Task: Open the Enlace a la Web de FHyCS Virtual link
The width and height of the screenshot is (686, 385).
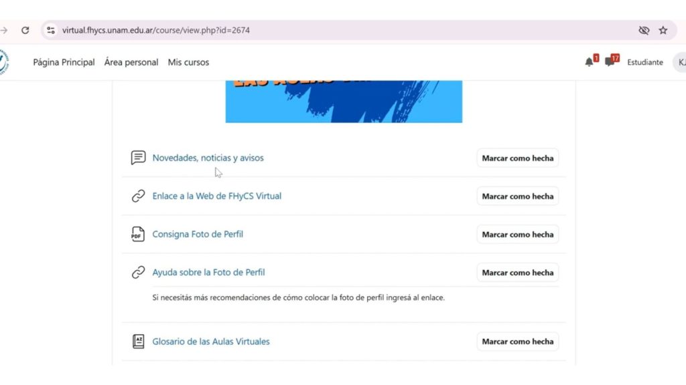Action: [216, 196]
